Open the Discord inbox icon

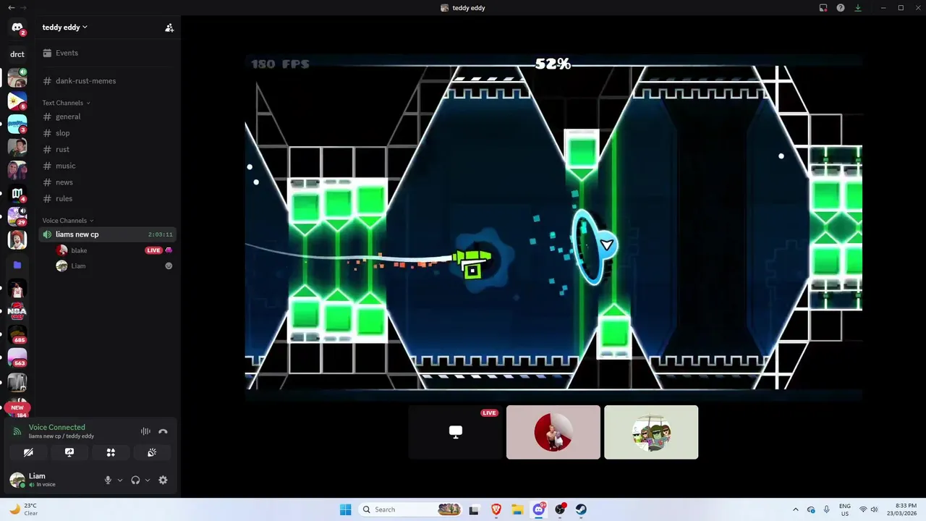tap(823, 8)
